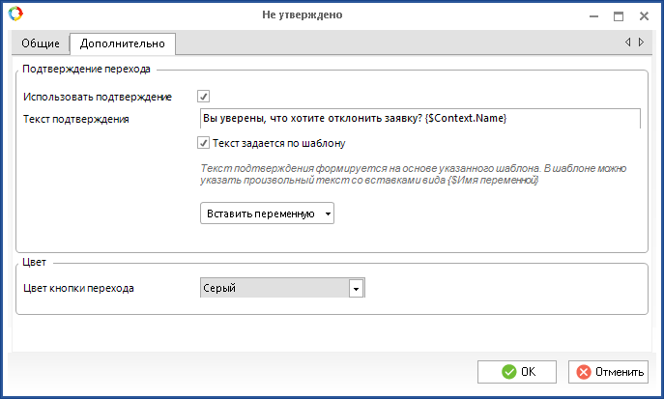The width and height of the screenshot is (664, 399).
Task: Click the red cross icon on Отменить
Action: click(x=582, y=371)
